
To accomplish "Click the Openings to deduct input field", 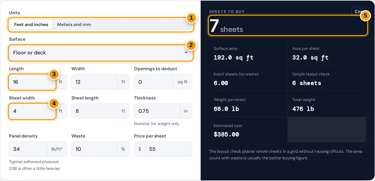I will click(x=154, y=82).
